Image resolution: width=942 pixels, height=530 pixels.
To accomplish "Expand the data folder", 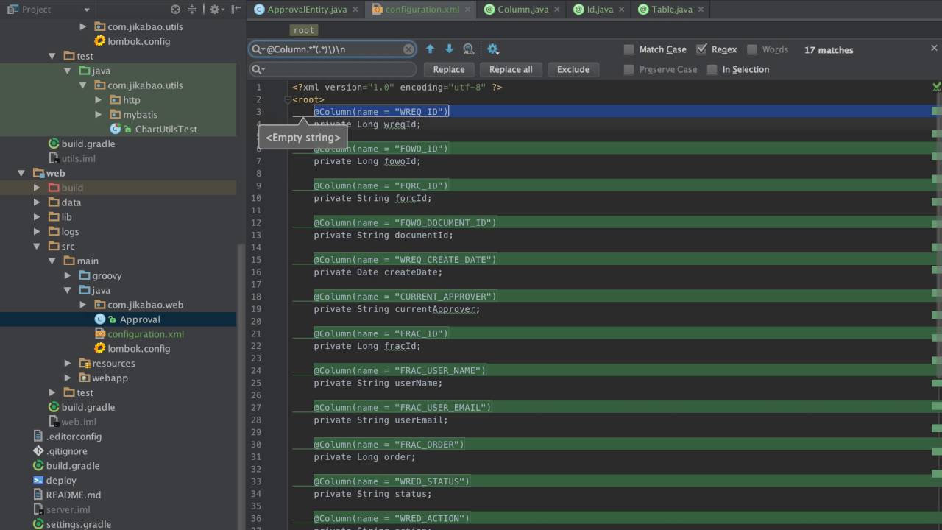I will (37, 202).
